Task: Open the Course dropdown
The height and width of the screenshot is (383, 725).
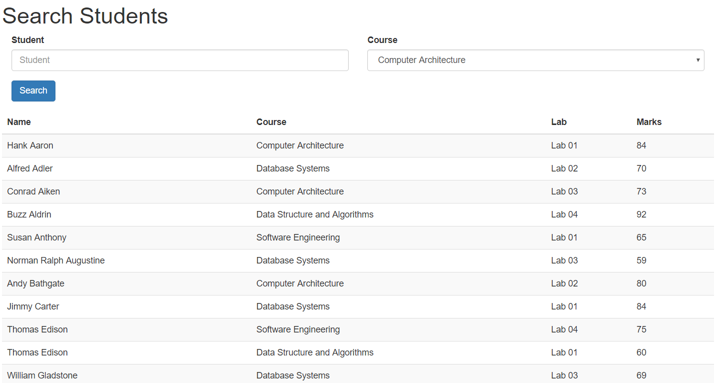Action: [535, 60]
